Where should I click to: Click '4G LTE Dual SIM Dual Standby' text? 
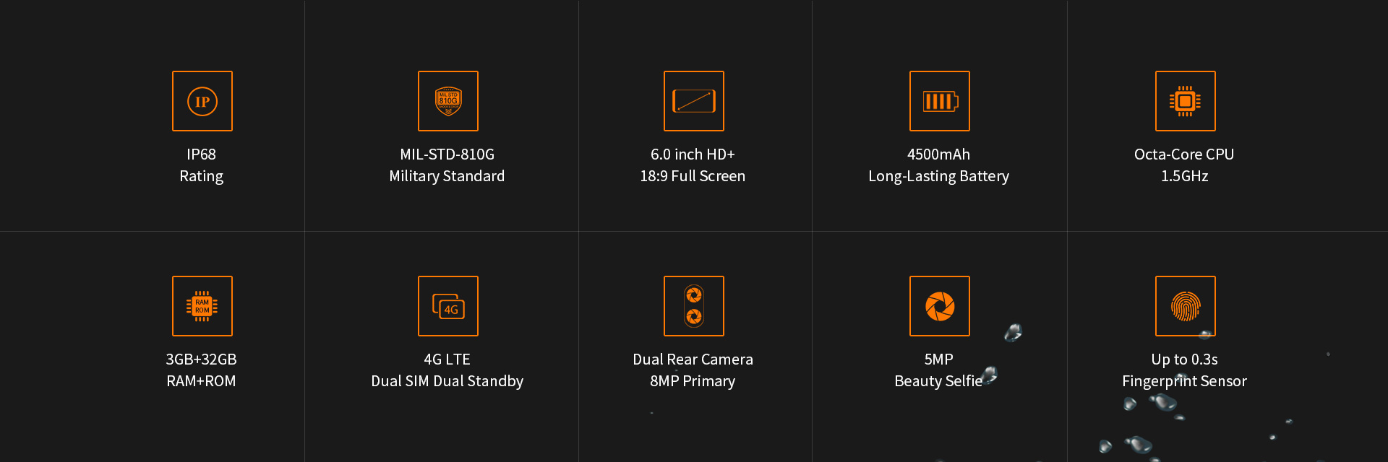coord(447,370)
